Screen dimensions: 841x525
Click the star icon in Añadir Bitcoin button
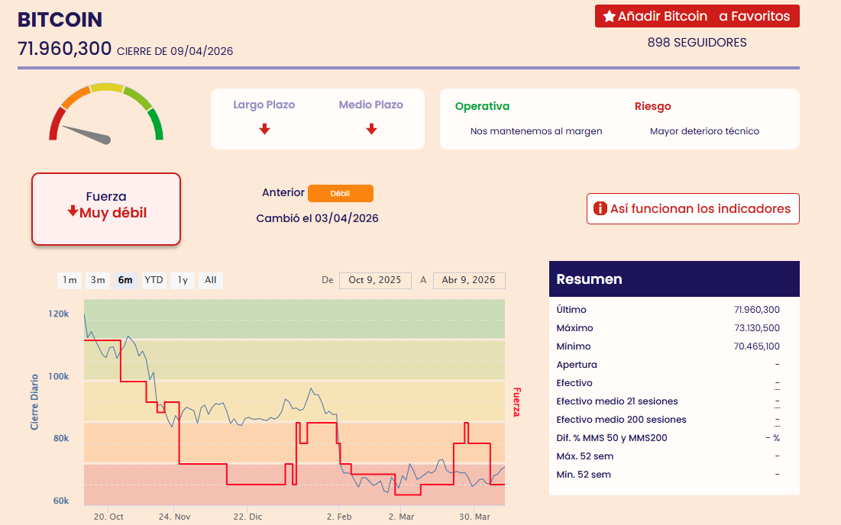[609, 17]
